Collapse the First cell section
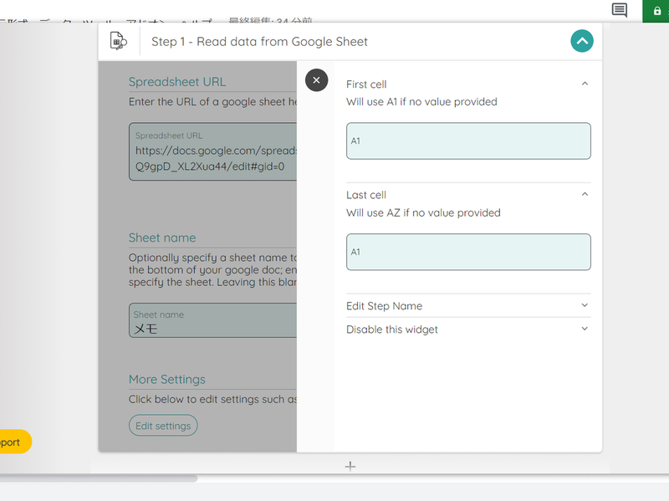 click(585, 84)
